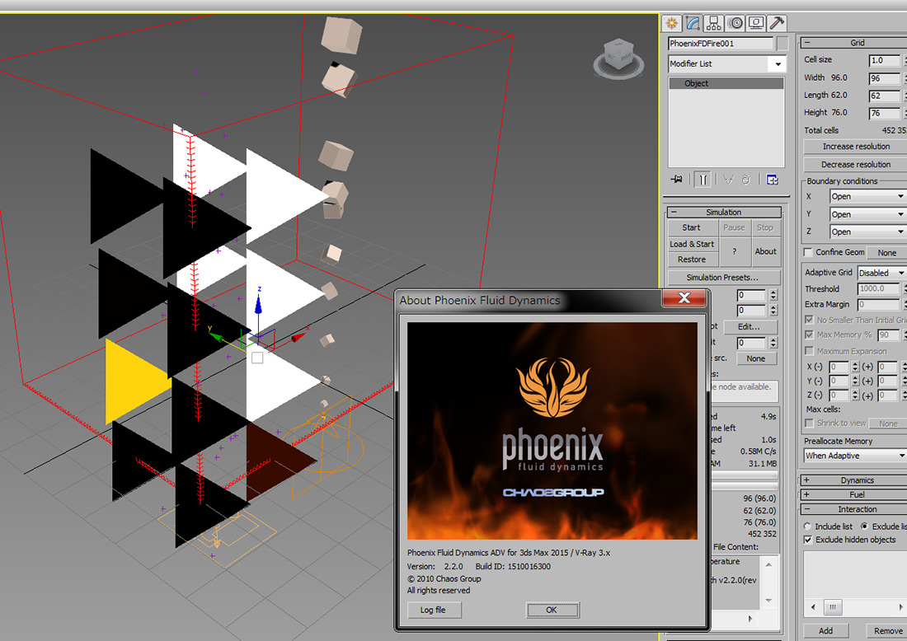Viewport: 907px width, 641px height.
Task: Click the Length value field showing 62
Action: pyautogui.click(x=885, y=96)
